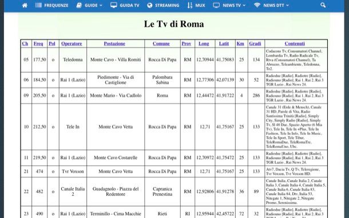Click frequency value 184,50
349x218 pixels.
coord(39,80)
